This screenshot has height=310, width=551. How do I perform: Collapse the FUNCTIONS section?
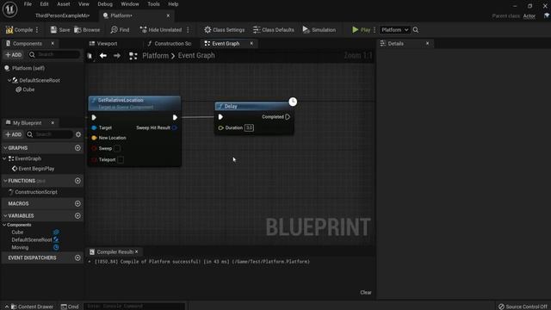pyautogui.click(x=5, y=181)
